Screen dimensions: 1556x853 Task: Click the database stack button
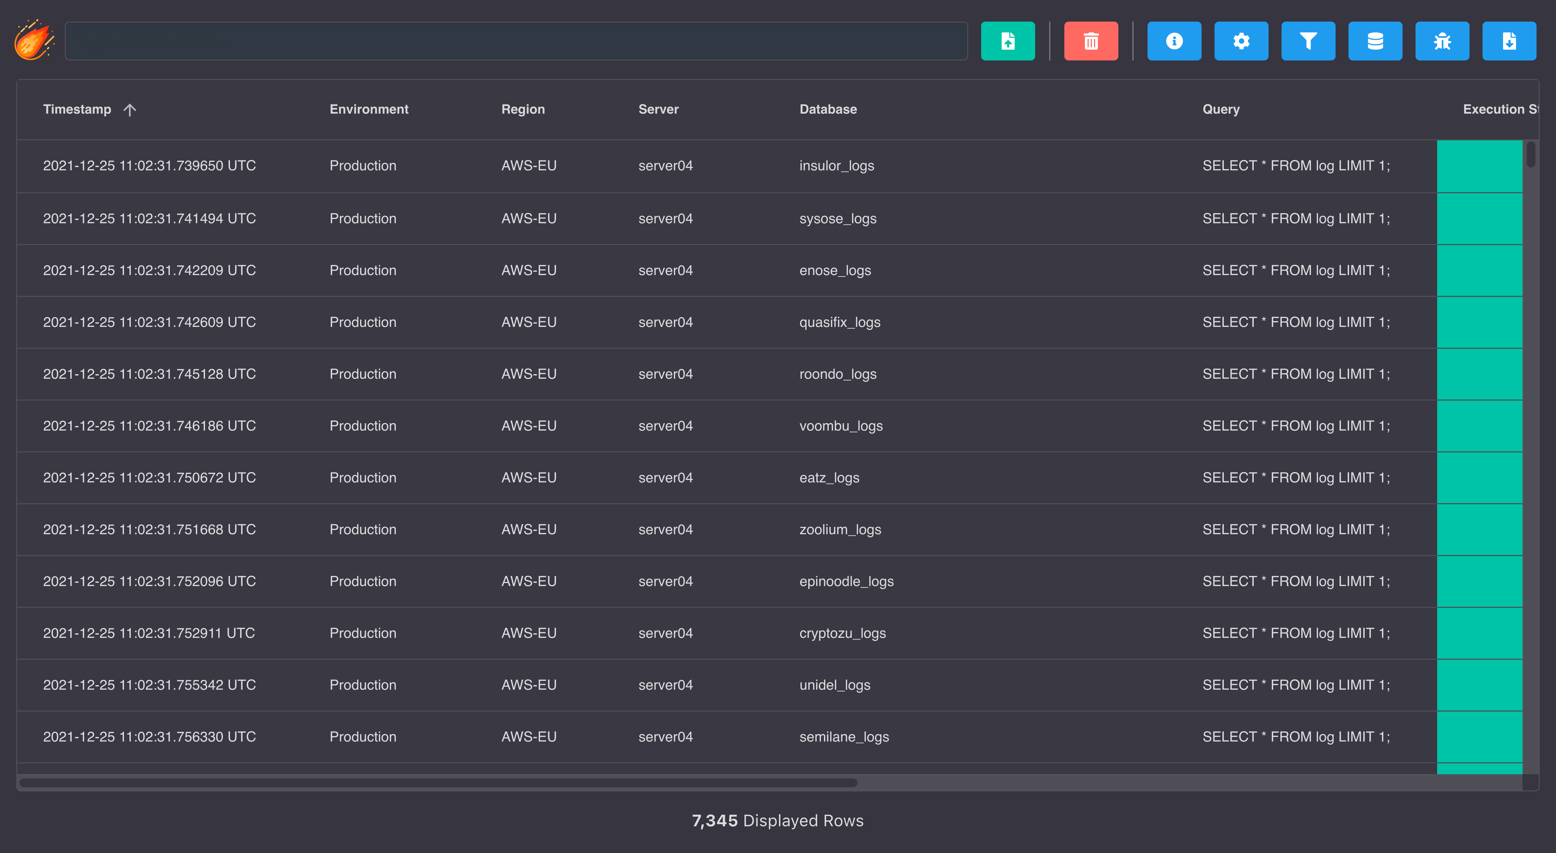(x=1375, y=41)
